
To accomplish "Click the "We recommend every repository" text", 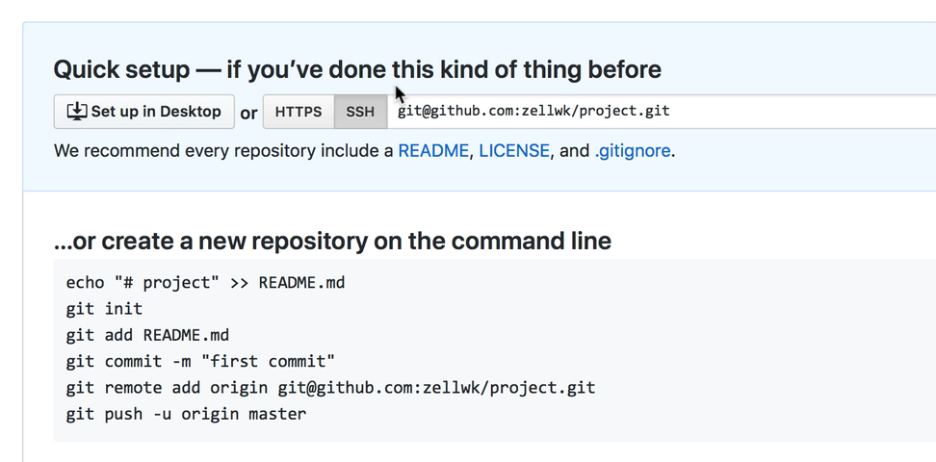I will [223, 151].
